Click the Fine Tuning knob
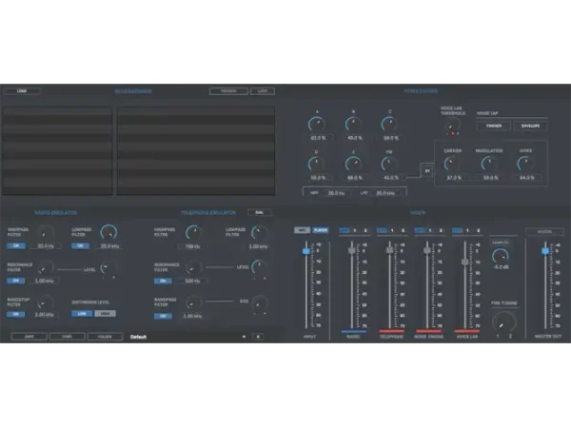Image resolution: width=571 pixels, height=428 pixels. [504, 321]
